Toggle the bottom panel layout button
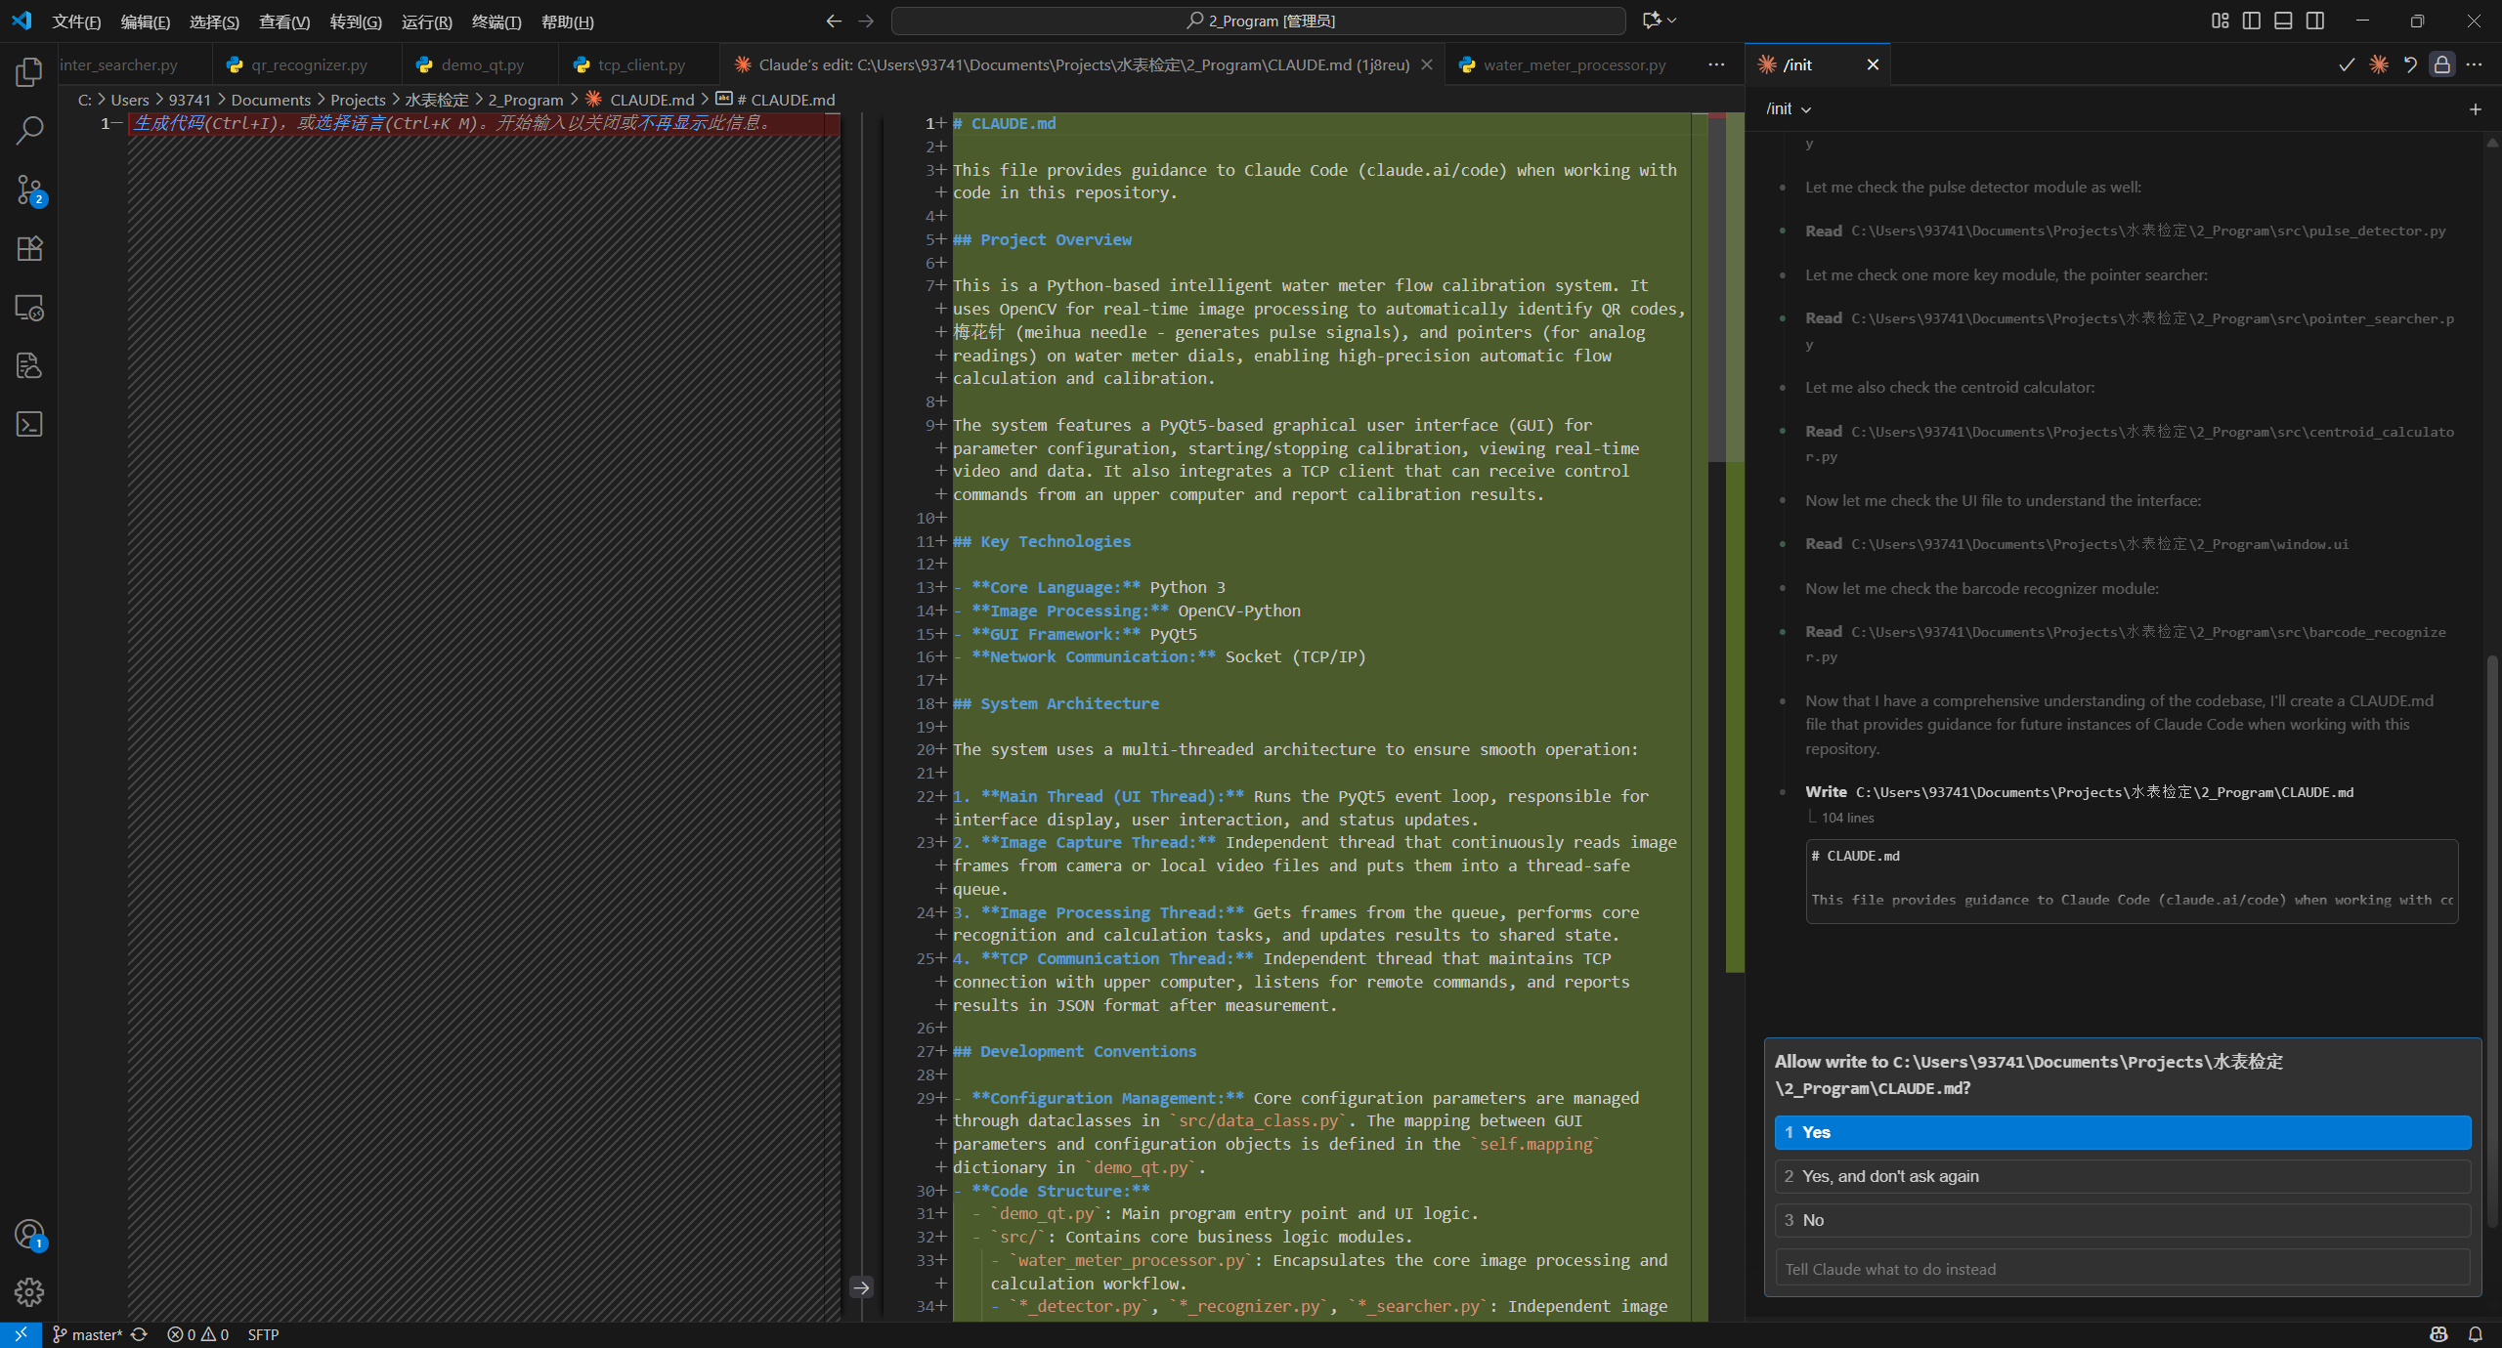This screenshot has height=1348, width=2502. [x=2283, y=21]
